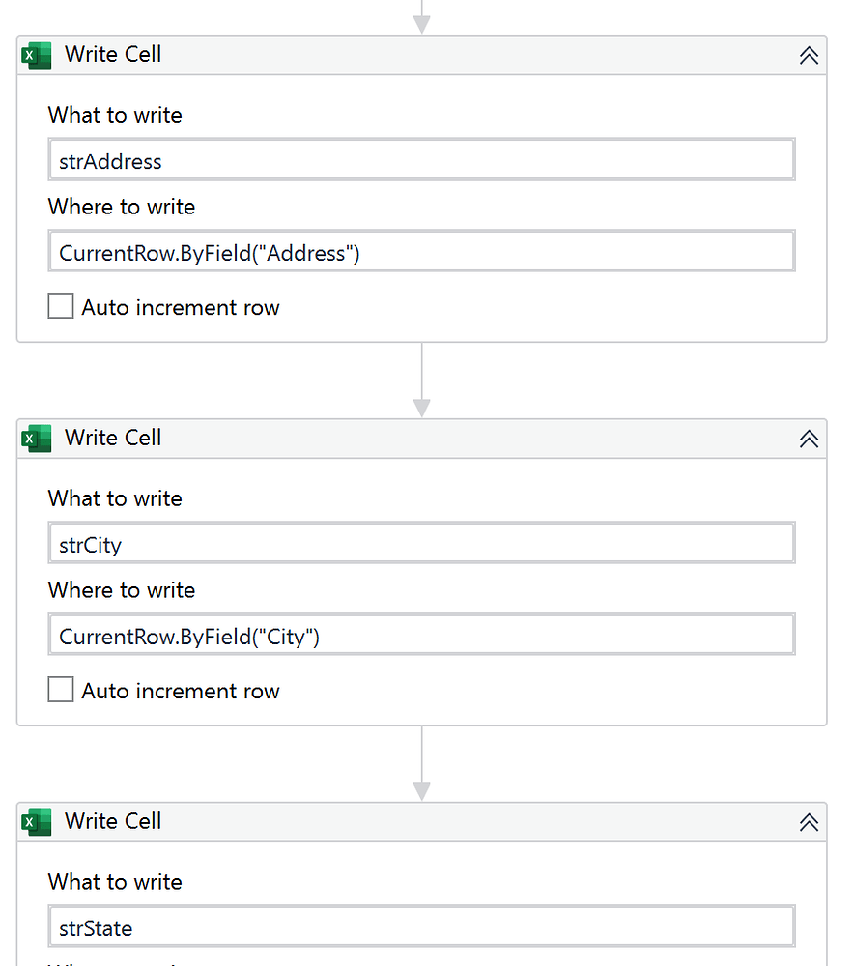Click the Excel icon of the strState Write Cell
This screenshot has width=854, height=966.
click(x=37, y=823)
